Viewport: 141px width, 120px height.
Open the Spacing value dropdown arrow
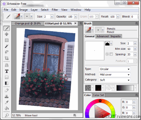coord(135,54)
